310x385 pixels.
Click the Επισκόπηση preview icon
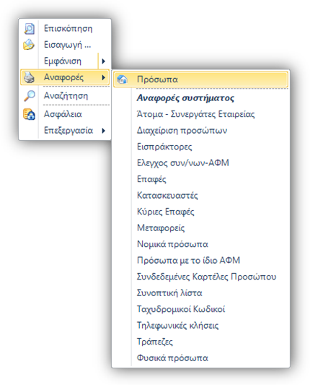click(x=29, y=28)
